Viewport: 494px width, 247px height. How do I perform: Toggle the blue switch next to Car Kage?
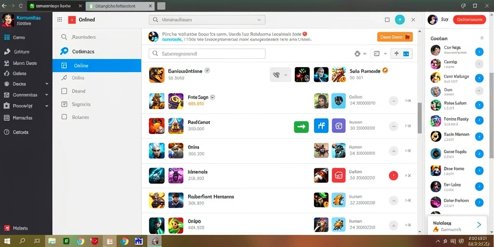tap(479, 52)
